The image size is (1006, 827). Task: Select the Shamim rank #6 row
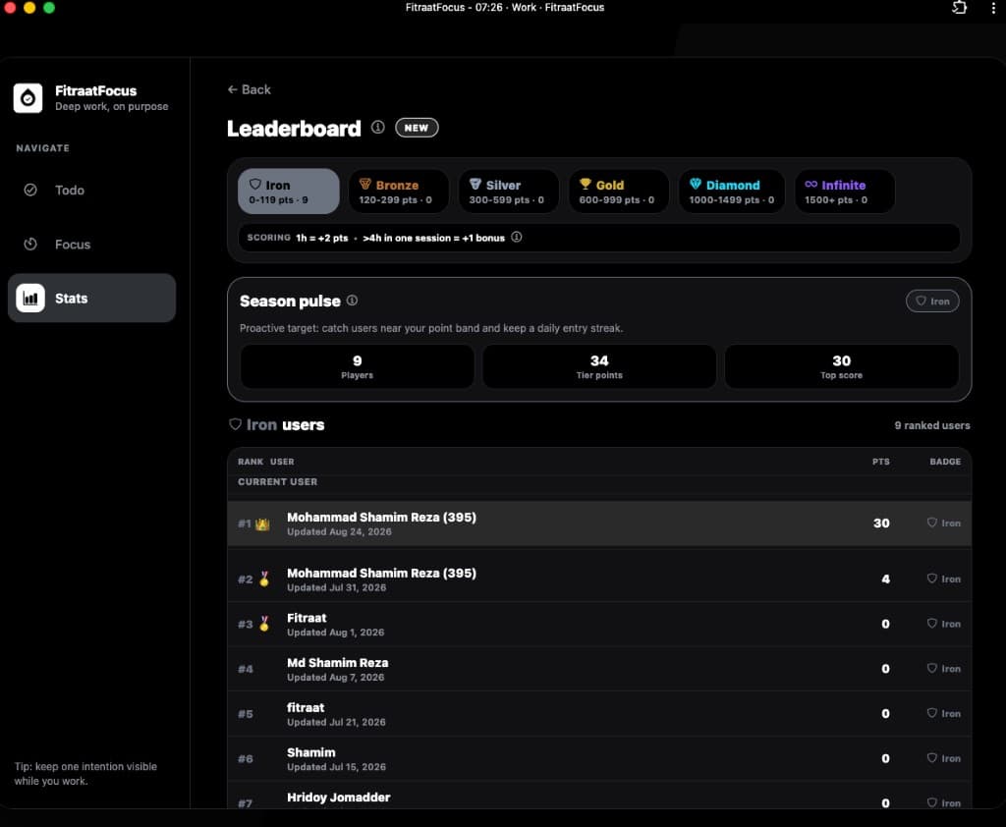(599, 759)
